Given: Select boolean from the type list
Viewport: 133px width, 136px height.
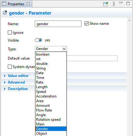Looking at the screenshot, I should pyautogui.click(x=51, y=54).
